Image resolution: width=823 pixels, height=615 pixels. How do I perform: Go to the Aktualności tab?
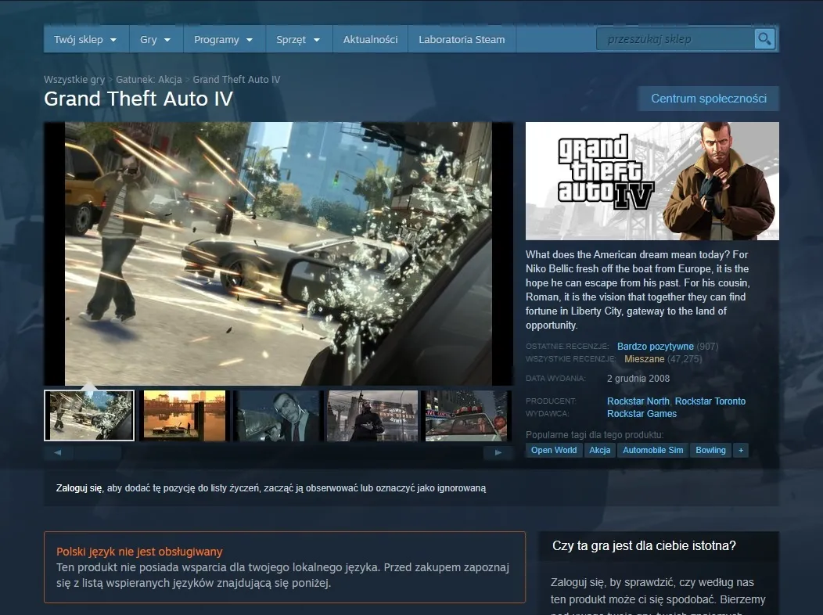(x=370, y=39)
